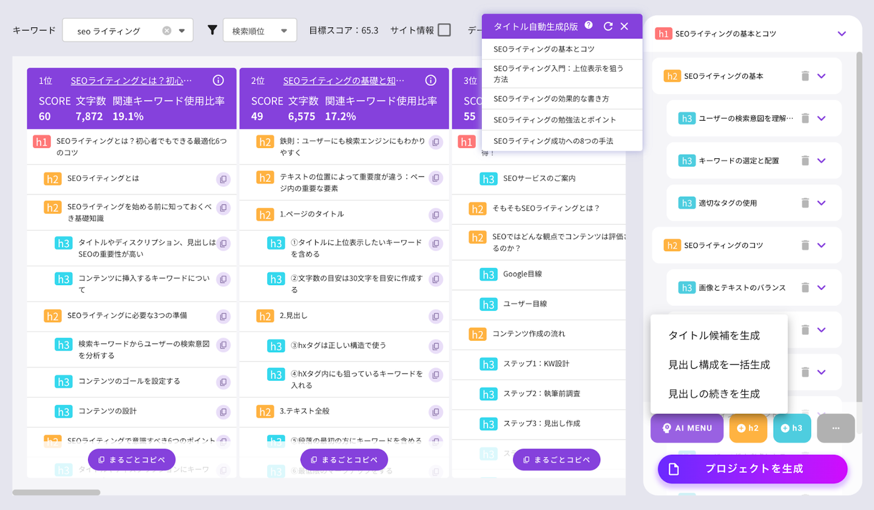
Task: Click the filter funnel icon
Action: 212,30
